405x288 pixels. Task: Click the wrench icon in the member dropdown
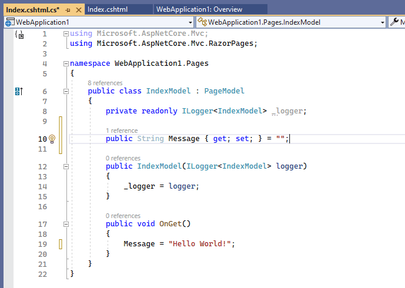(x=394, y=22)
